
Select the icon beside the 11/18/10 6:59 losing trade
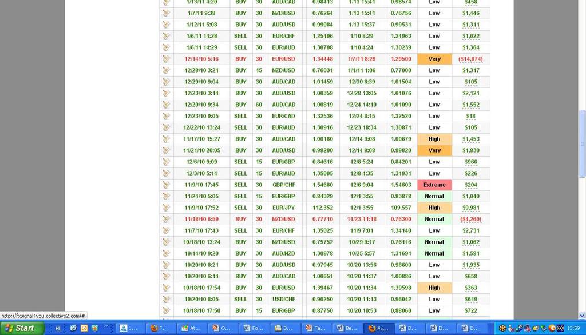(x=167, y=219)
